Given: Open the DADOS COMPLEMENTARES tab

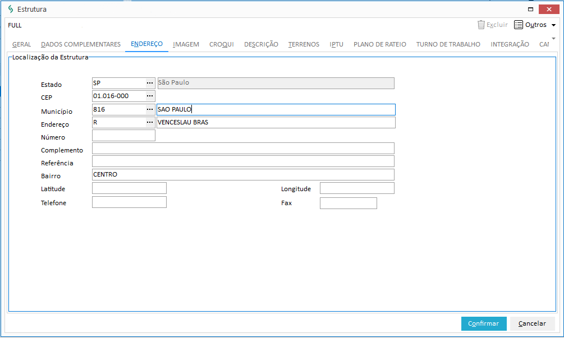Looking at the screenshot, I should pyautogui.click(x=81, y=44).
